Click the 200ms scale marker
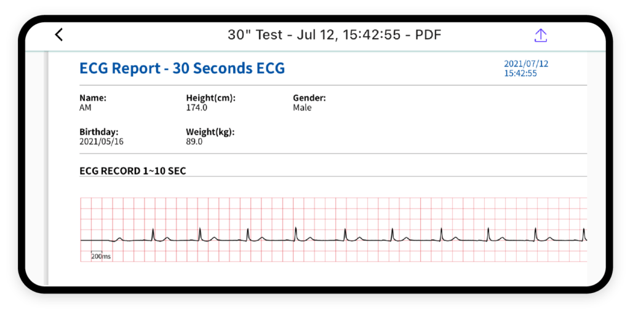 [x=100, y=256]
